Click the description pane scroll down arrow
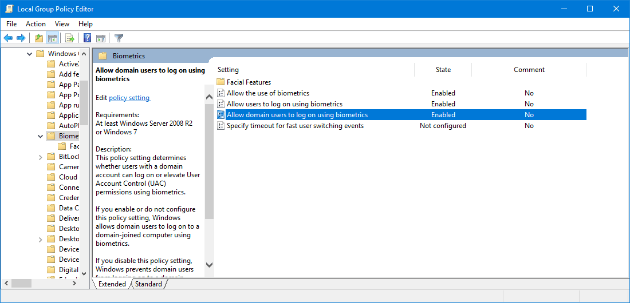Image resolution: width=630 pixels, height=303 pixels. coord(209,265)
